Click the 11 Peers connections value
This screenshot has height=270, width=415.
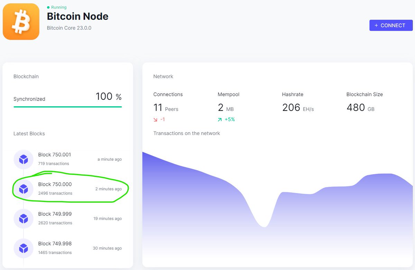pos(166,108)
